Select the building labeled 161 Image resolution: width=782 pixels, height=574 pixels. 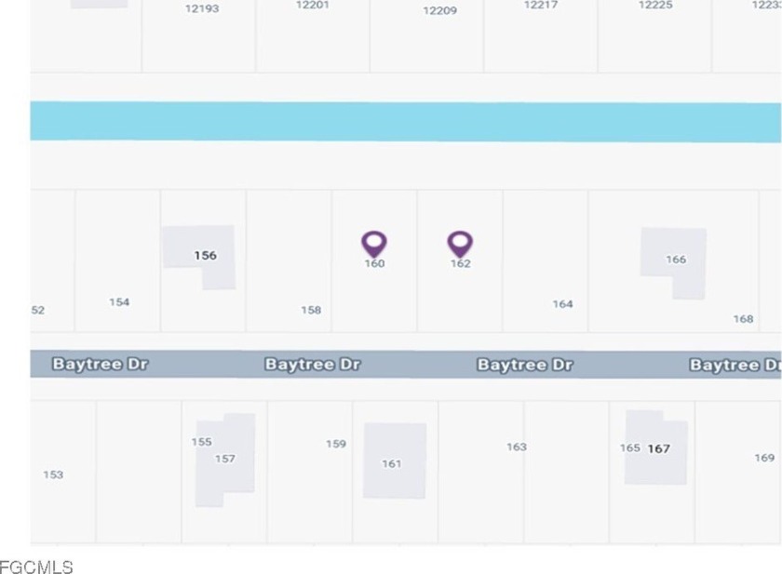pyautogui.click(x=394, y=461)
